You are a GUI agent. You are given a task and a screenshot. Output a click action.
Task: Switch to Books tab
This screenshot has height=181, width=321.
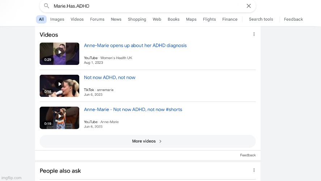[x=174, y=19]
